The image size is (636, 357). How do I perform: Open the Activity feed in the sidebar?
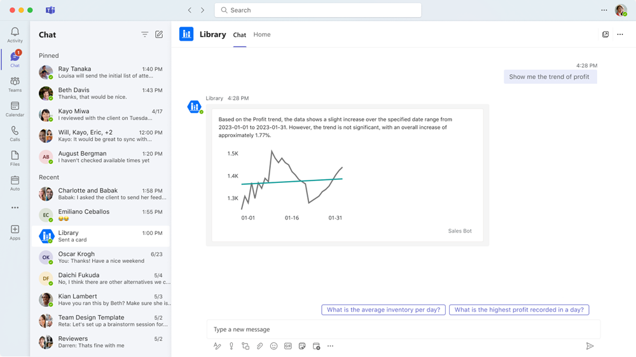15,35
